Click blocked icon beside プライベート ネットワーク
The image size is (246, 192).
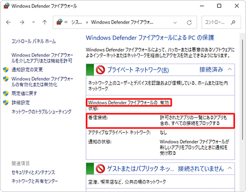click(x=100, y=70)
